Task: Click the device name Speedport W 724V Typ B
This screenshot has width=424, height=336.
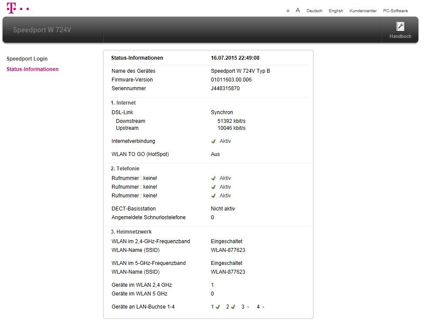Action: click(x=241, y=71)
